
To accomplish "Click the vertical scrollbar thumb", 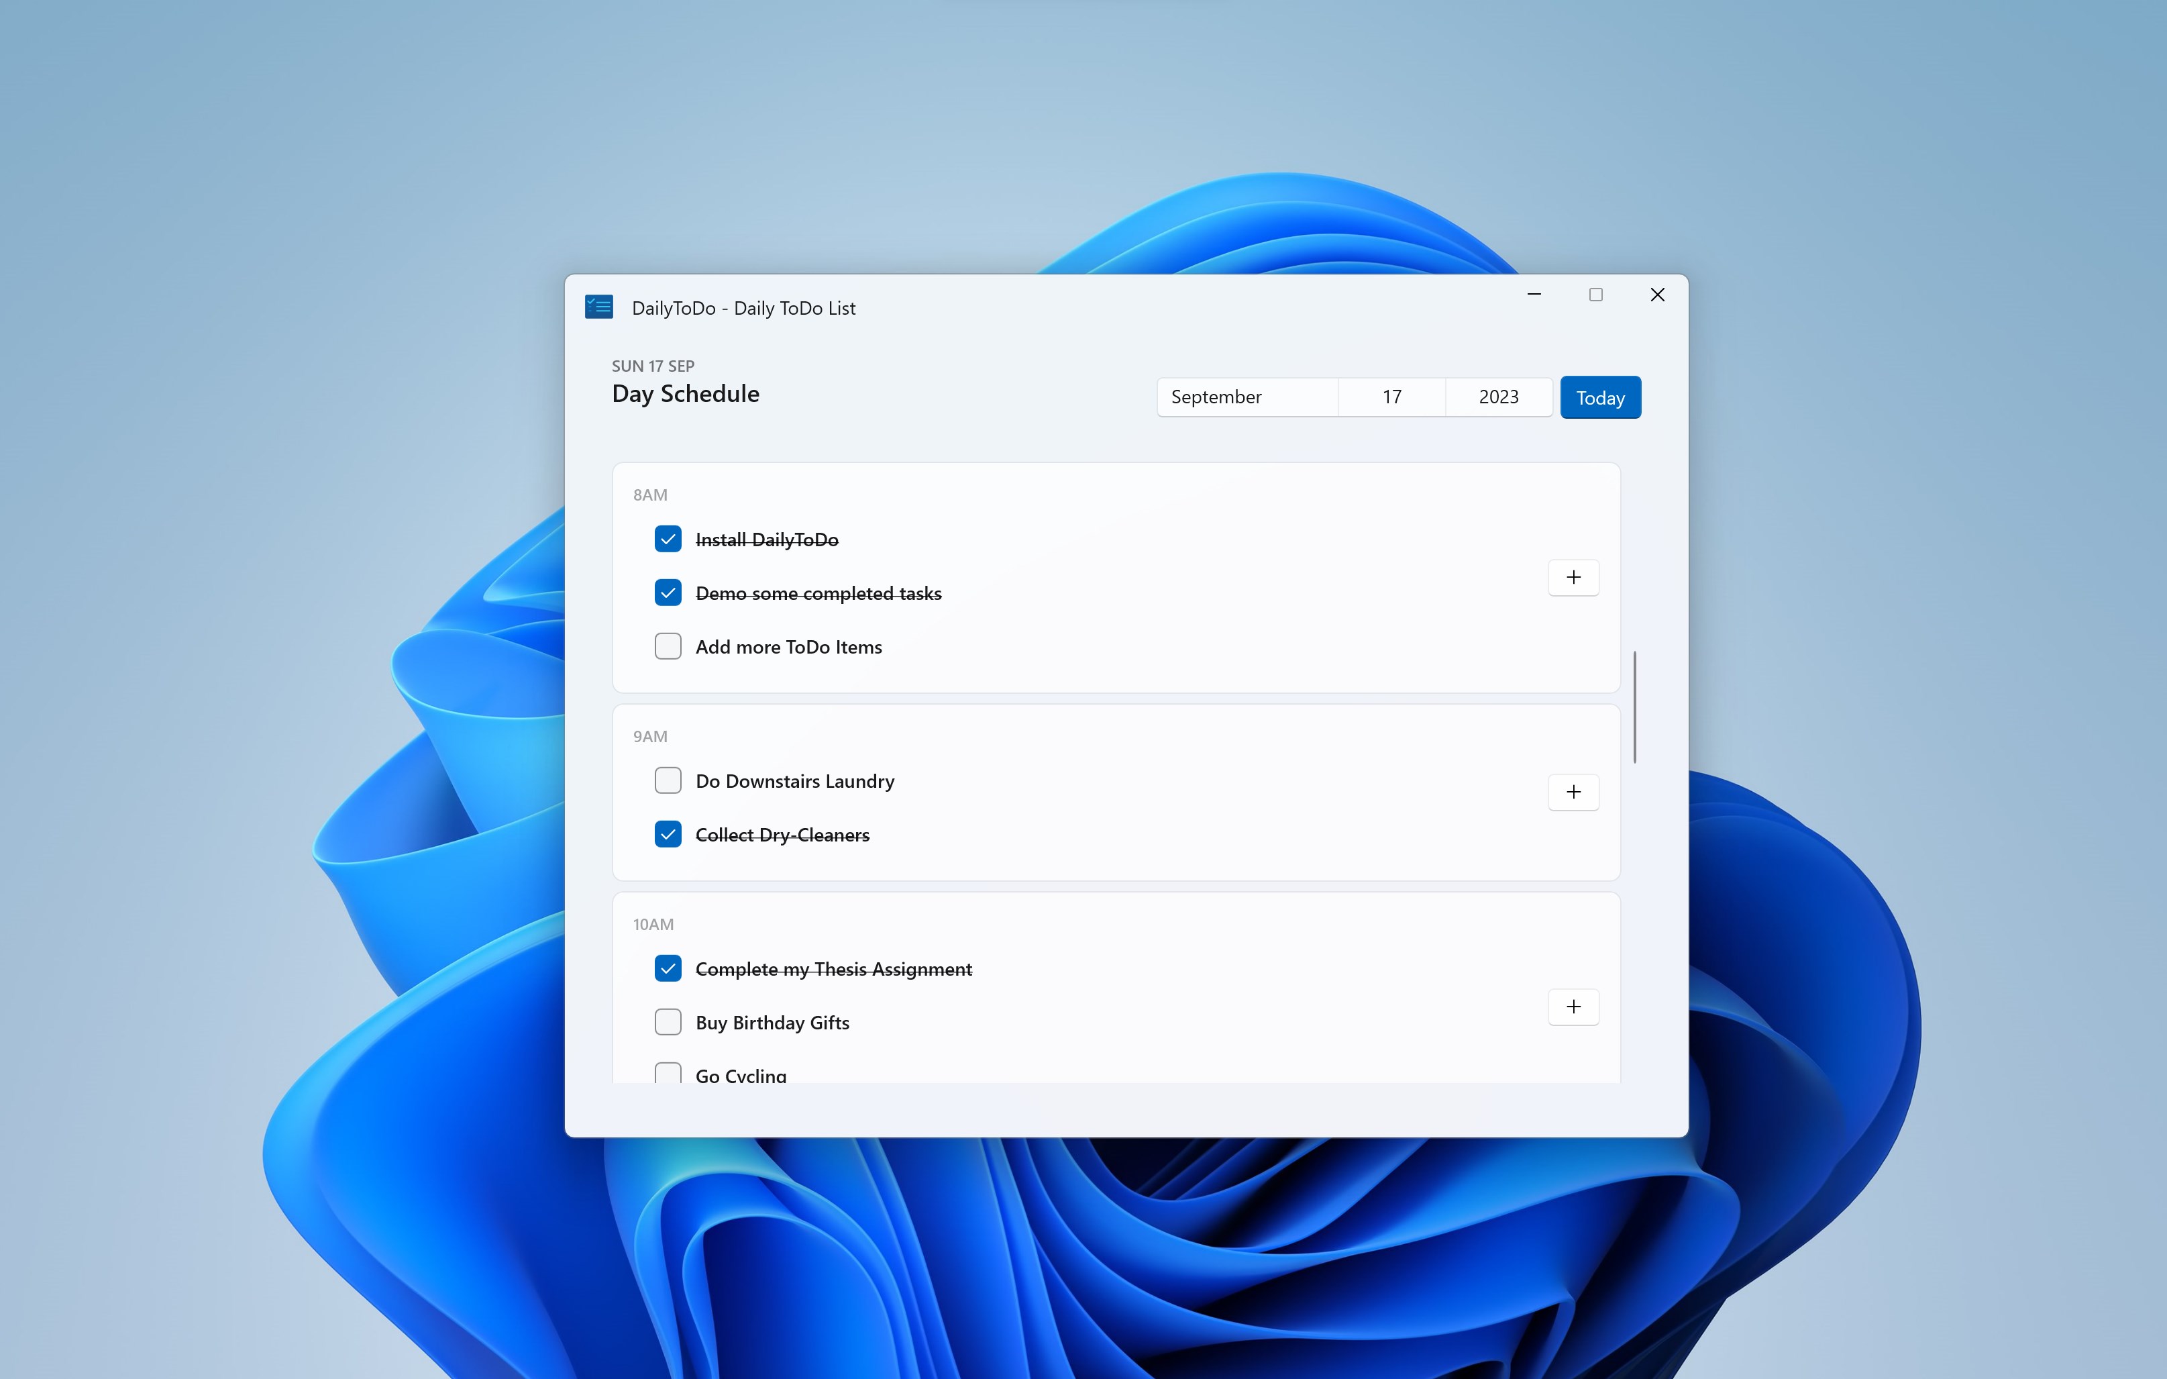I will click(x=1634, y=707).
